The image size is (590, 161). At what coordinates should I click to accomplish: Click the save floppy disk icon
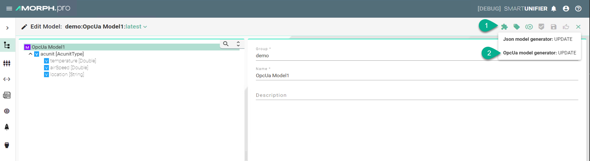(x=553, y=27)
